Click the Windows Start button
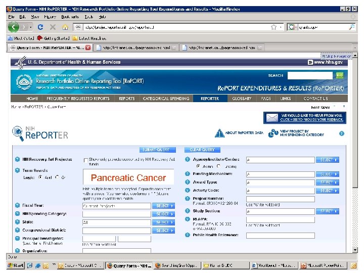The image size is (364, 273). pos(16,265)
